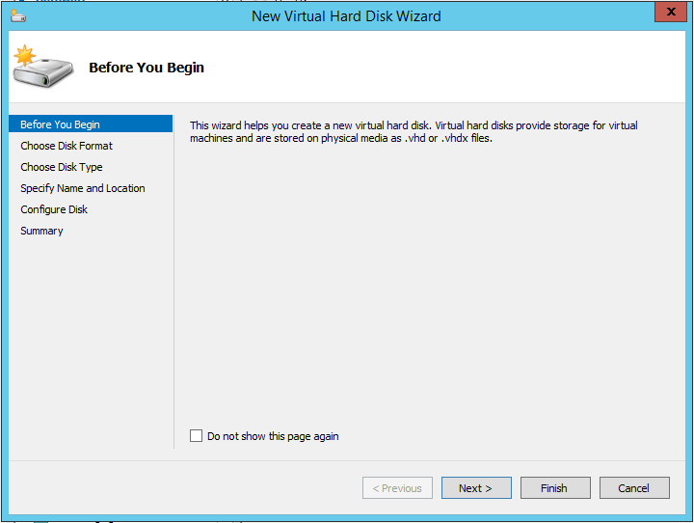Cancel the wizard
Viewport: 694px width, 523px height.
coord(633,488)
